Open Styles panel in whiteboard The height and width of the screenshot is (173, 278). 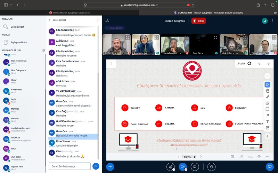245,64
